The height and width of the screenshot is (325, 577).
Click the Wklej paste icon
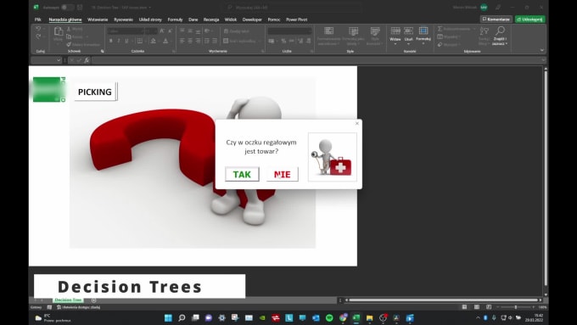point(59,31)
